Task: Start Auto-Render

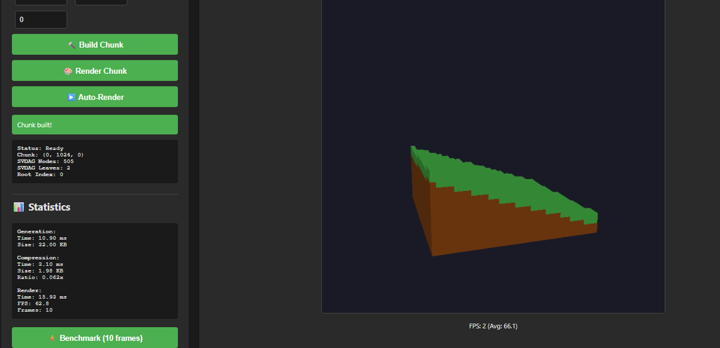Action: tap(95, 97)
